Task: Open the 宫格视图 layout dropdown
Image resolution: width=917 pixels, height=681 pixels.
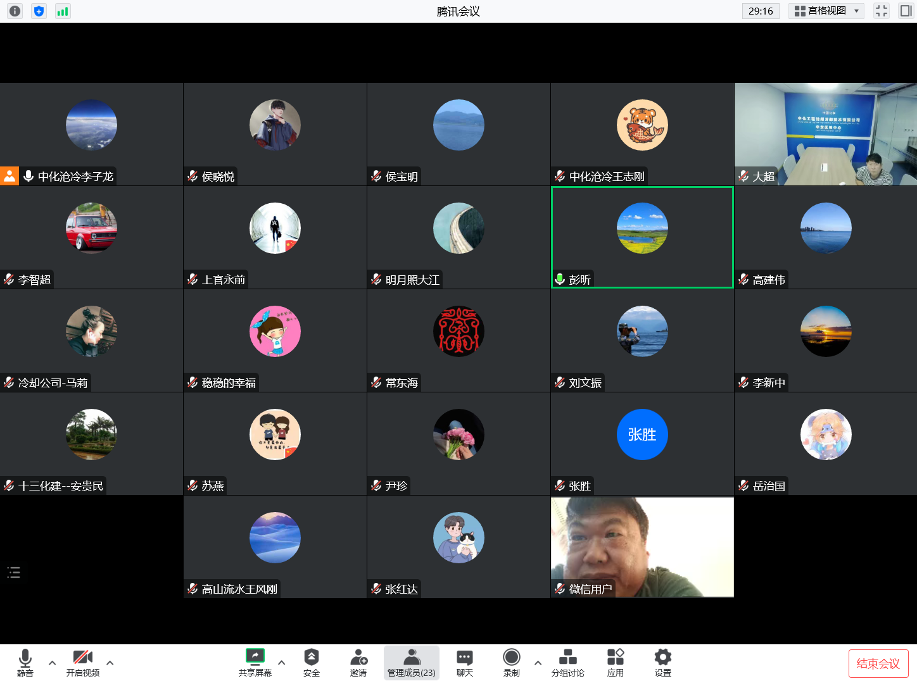Action: [826, 11]
